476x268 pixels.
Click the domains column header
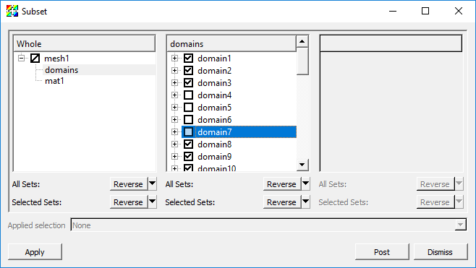[231, 43]
